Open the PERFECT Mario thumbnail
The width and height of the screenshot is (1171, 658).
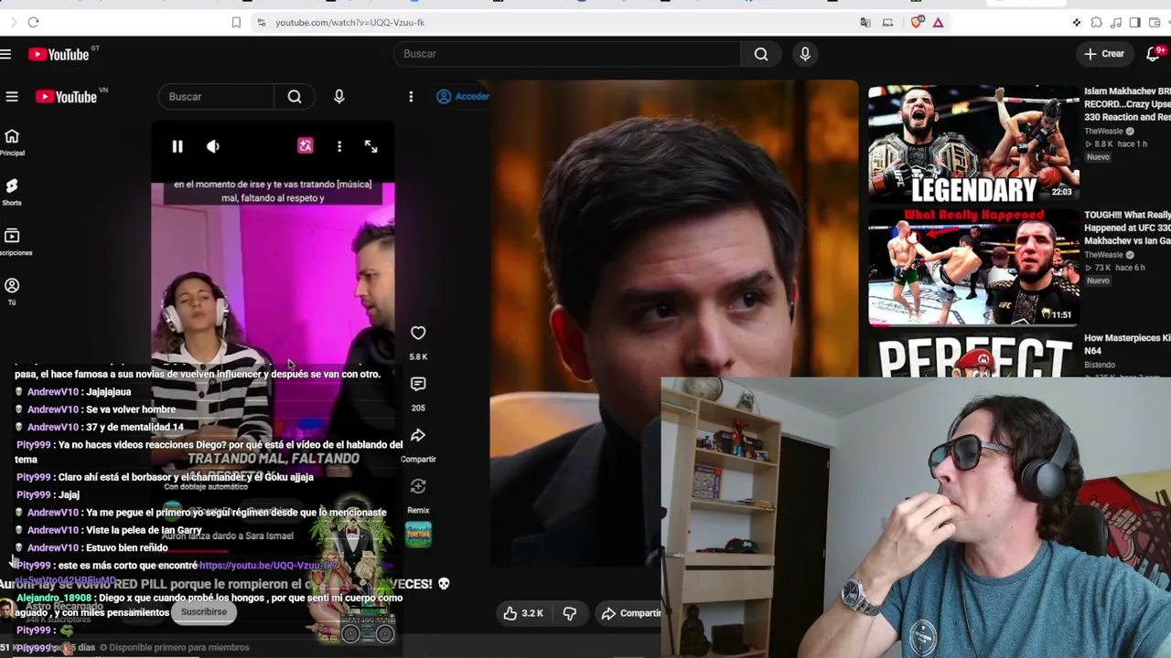point(973,355)
